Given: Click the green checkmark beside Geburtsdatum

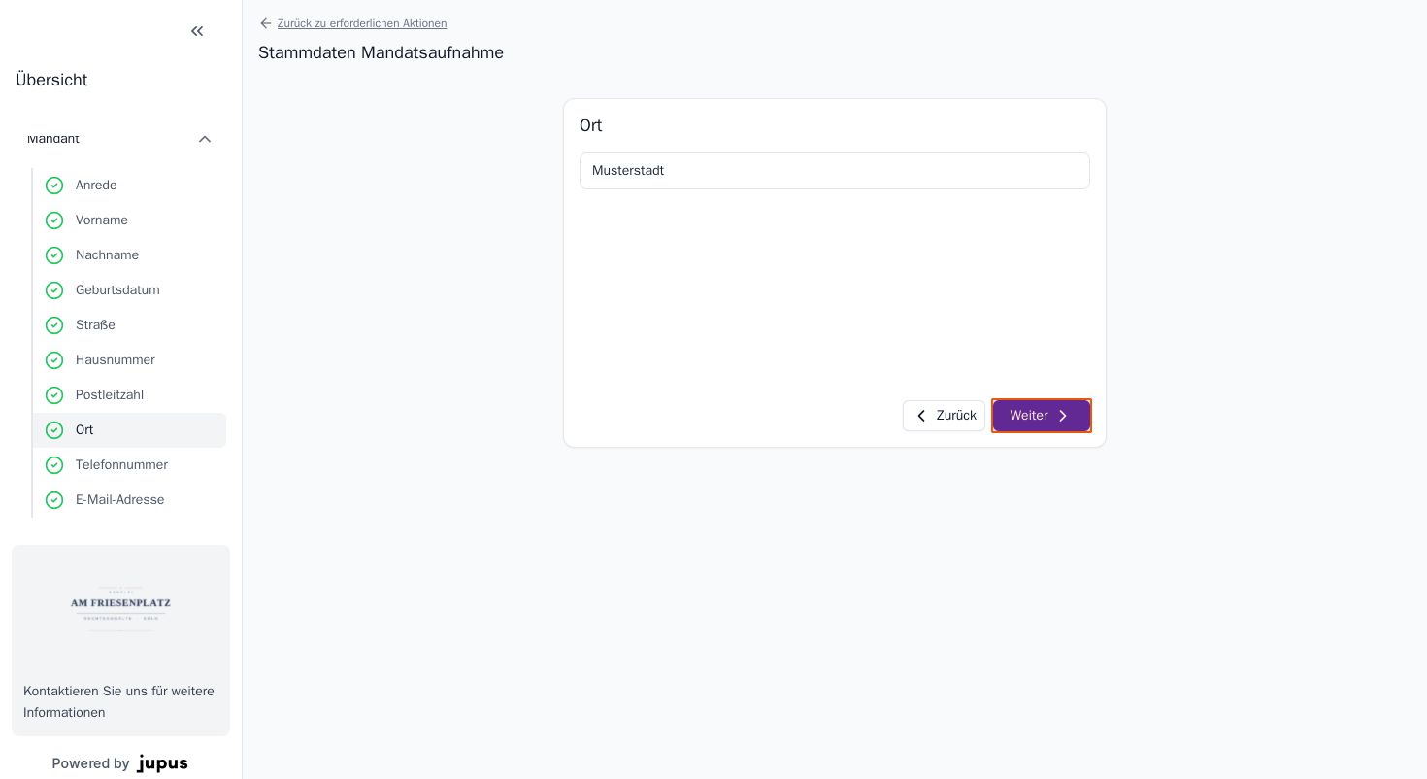Looking at the screenshot, I should (54, 290).
